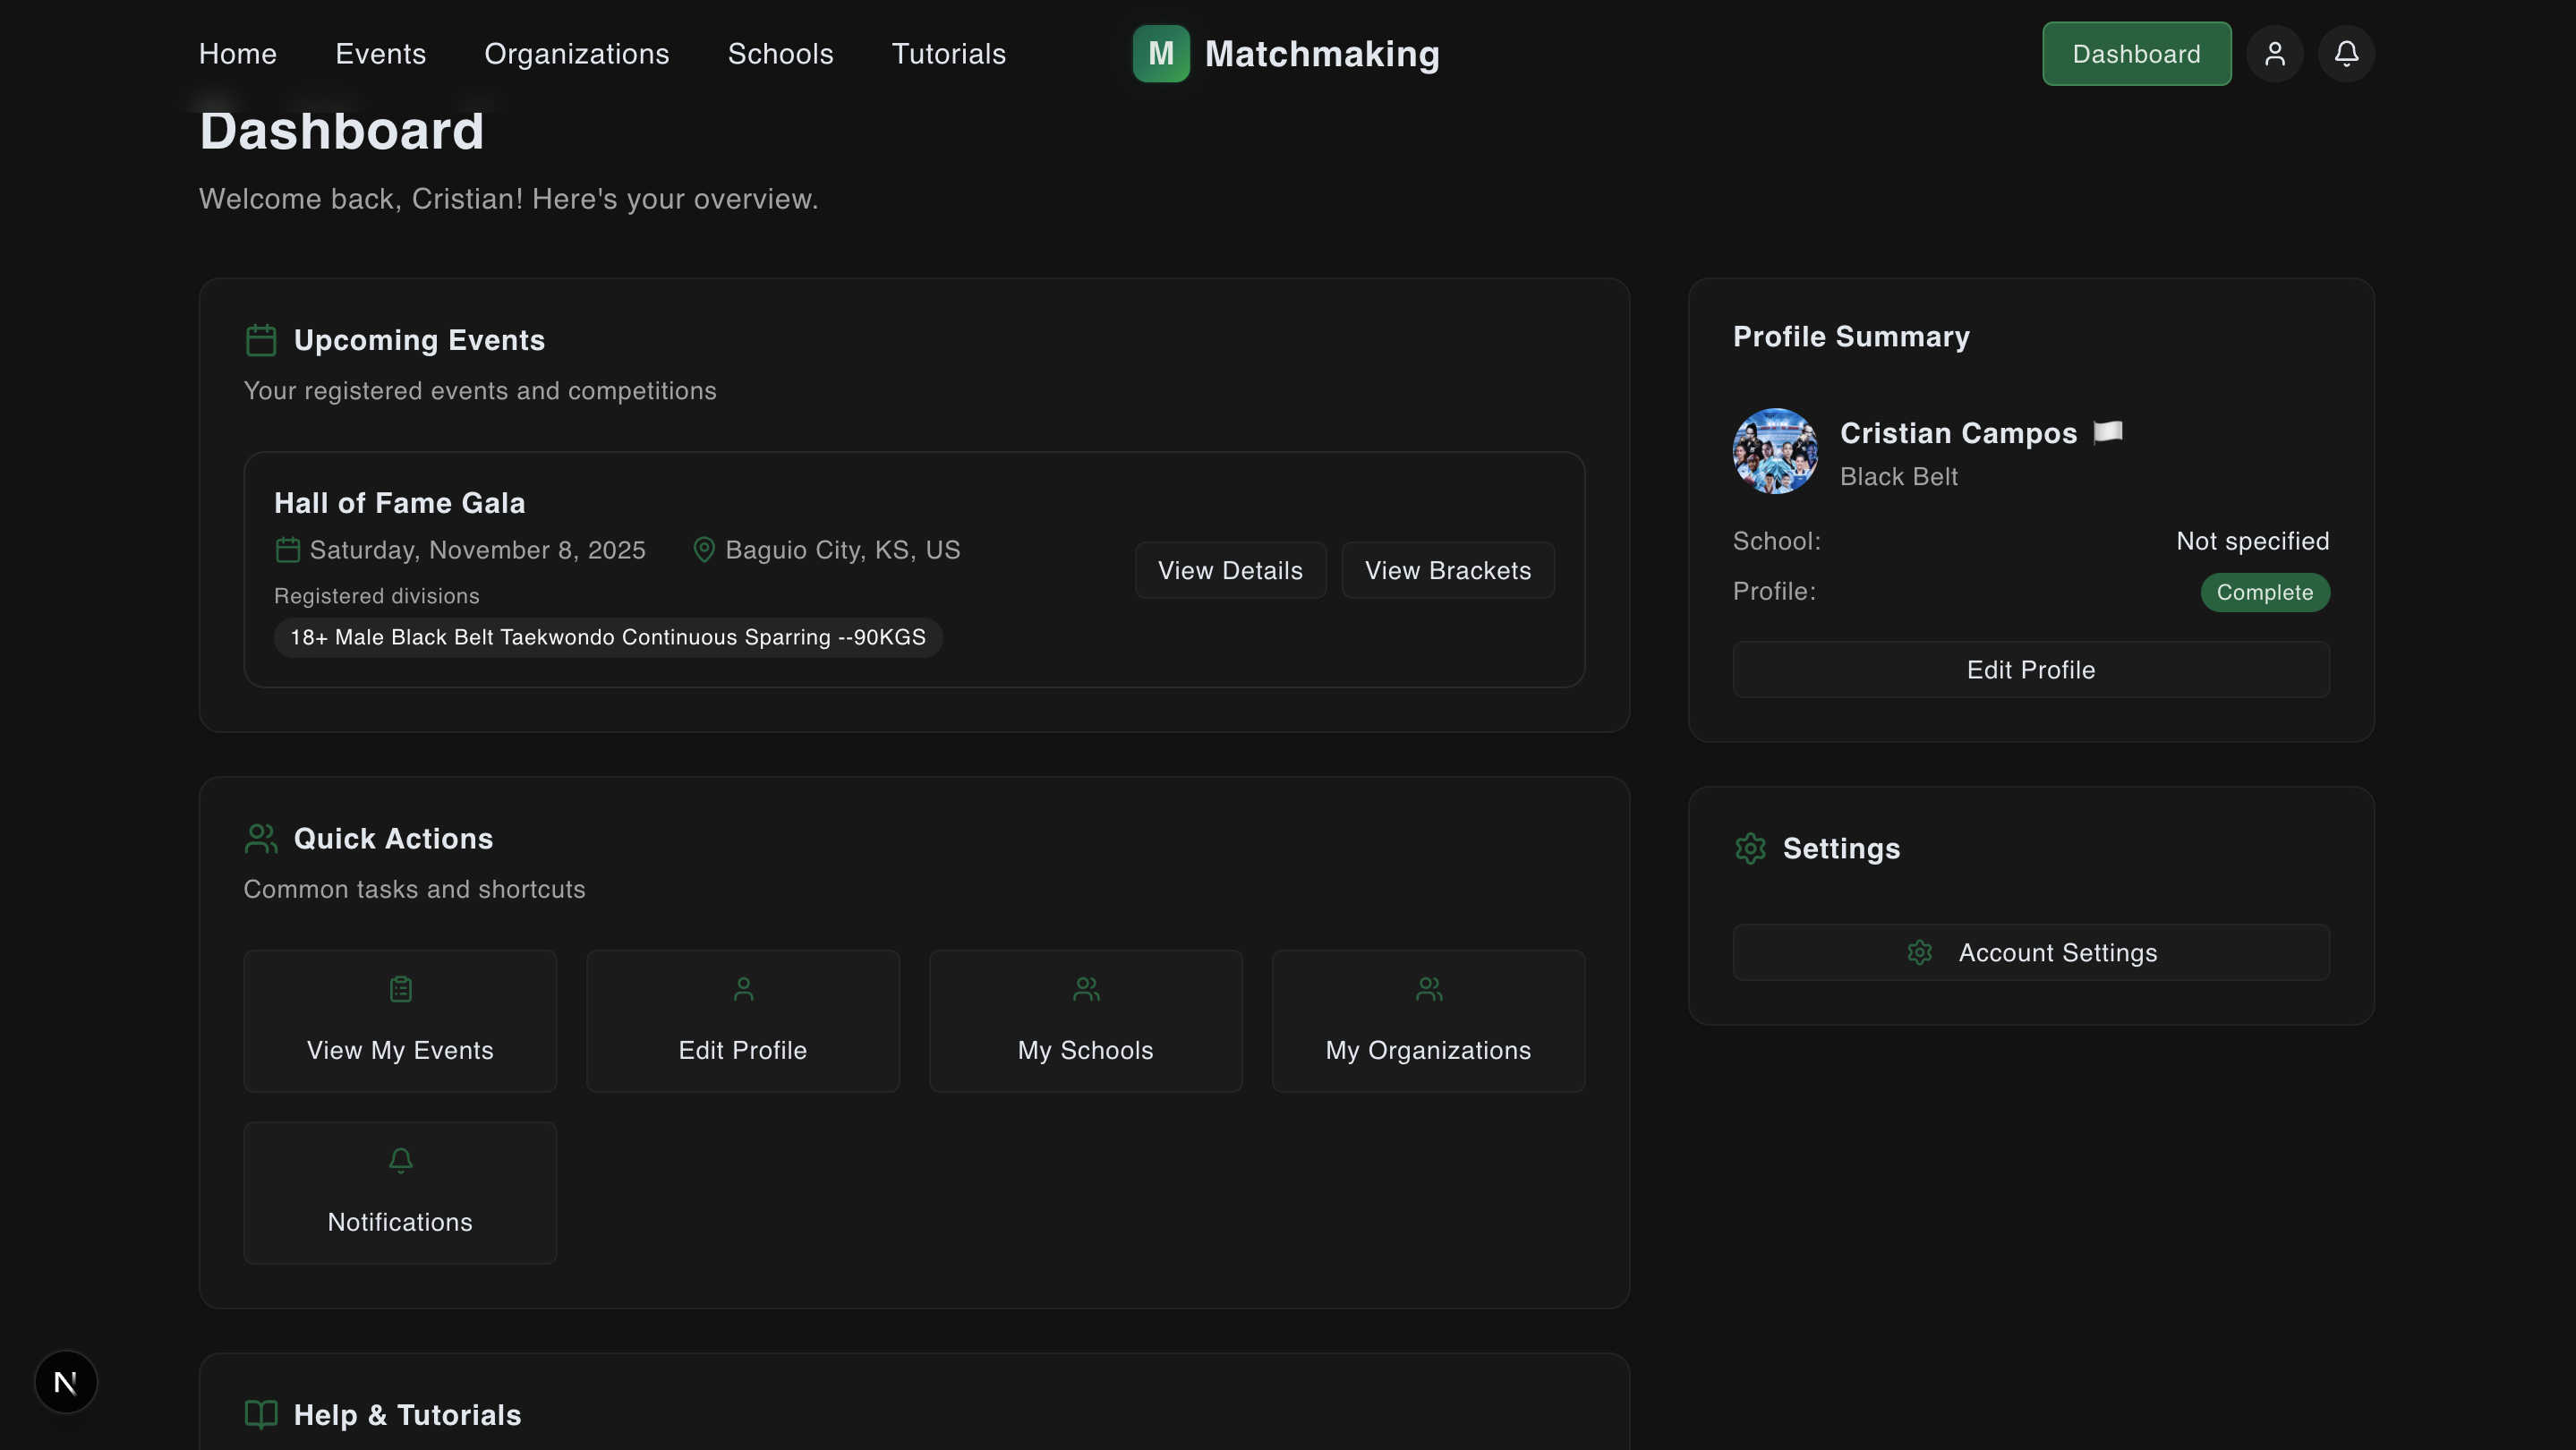Click the Help & Tutorials heading
Viewport: 2576px width, 1450px height.
[x=407, y=1414]
